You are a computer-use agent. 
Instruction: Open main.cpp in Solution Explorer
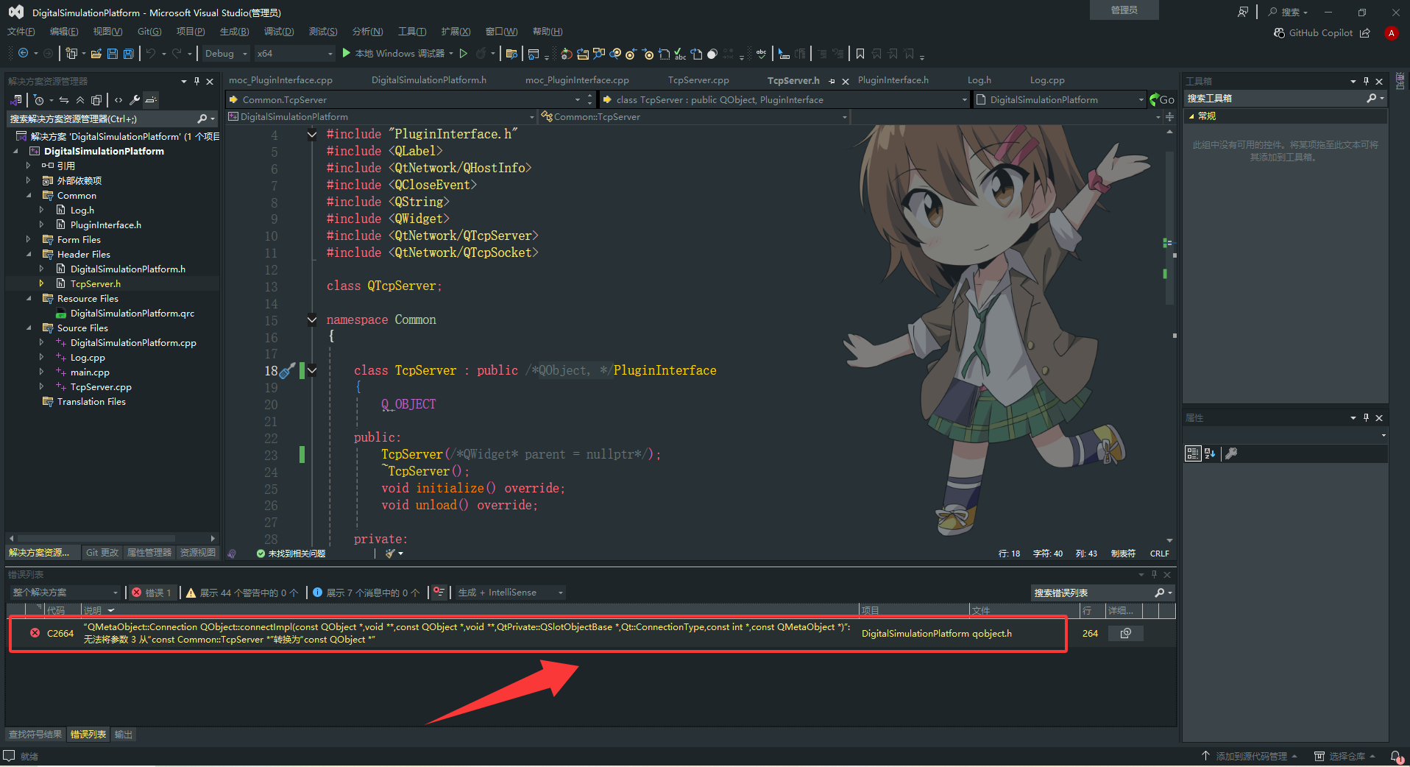point(90,372)
